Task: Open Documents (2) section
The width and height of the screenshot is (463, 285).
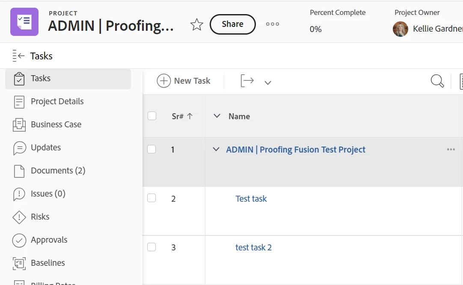Action: point(58,170)
